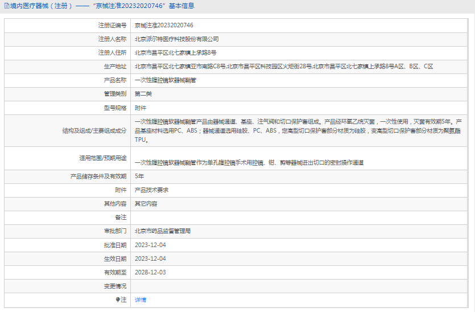Click the document icon before the page title

click(7, 6)
